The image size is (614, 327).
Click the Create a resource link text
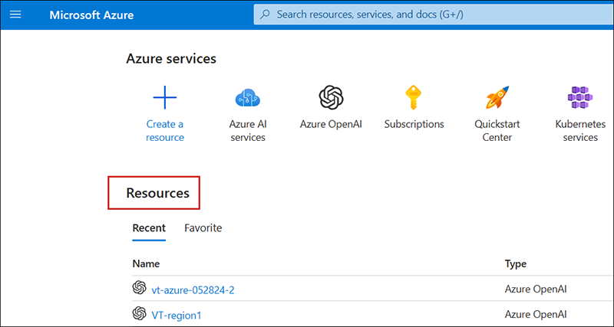click(x=165, y=130)
